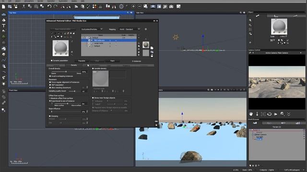Open the last World Browser tab

pos(297,123)
